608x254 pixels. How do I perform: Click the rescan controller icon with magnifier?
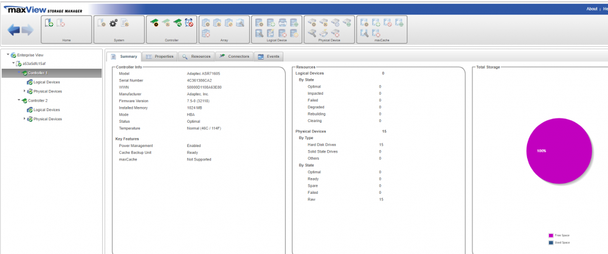pos(178,23)
